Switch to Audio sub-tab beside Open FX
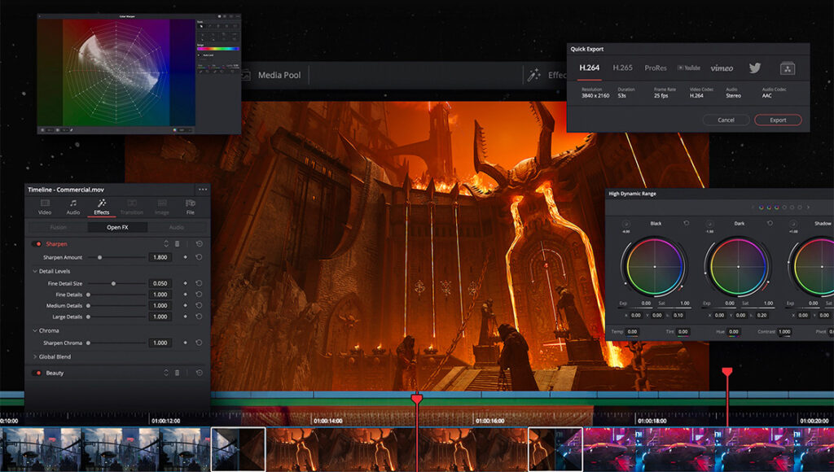This screenshot has height=472, width=834. click(x=177, y=228)
